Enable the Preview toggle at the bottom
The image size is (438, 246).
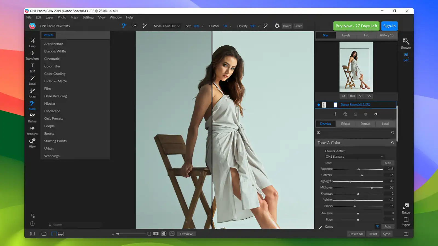[x=186, y=234]
